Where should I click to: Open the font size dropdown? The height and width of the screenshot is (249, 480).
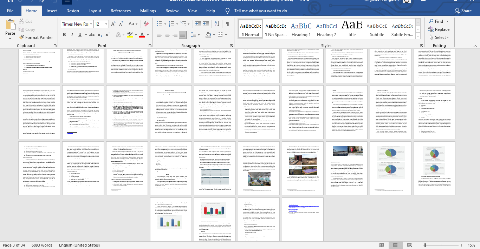(106, 24)
